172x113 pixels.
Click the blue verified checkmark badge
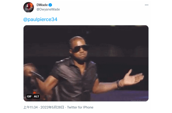point(50,5)
